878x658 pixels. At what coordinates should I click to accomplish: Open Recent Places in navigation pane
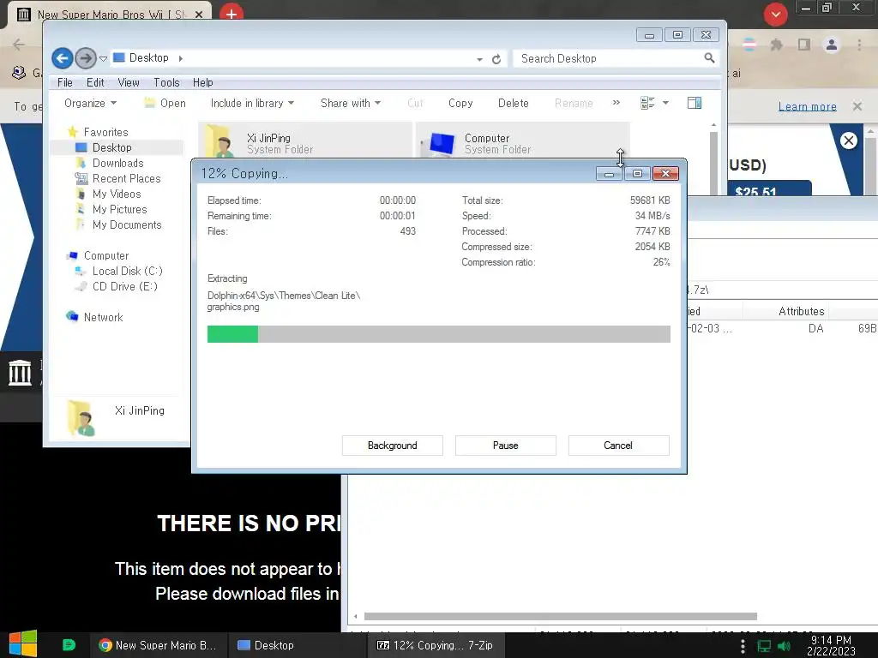(126, 178)
